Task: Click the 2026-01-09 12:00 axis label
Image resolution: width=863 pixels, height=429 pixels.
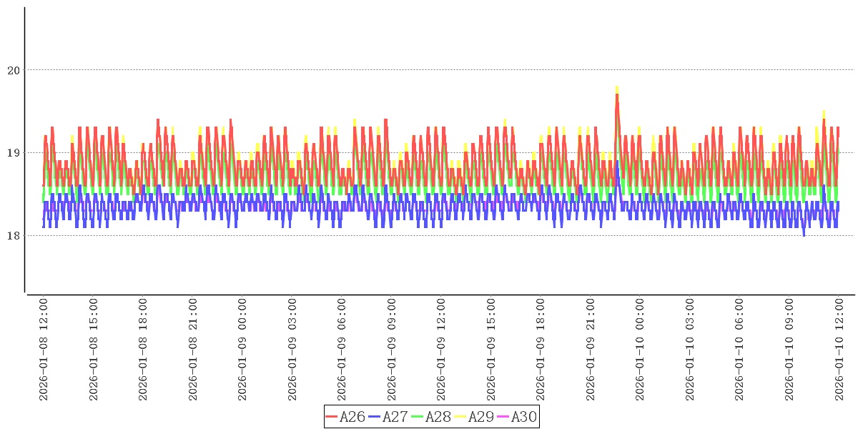Action: [441, 350]
